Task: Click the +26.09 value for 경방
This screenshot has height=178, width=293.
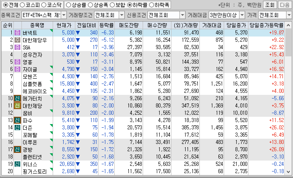Action: (x=276, y=149)
